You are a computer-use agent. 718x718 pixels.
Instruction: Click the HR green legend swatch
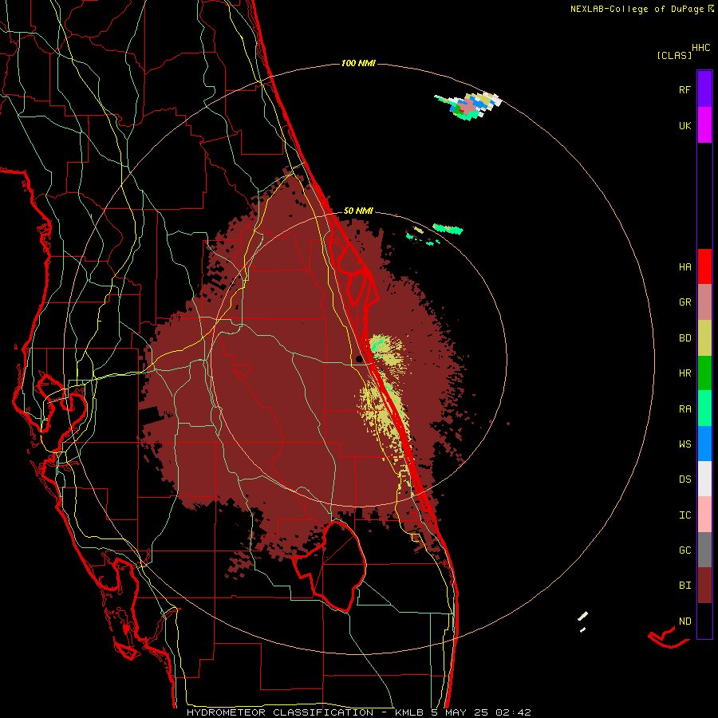pyautogui.click(x=704, y=373)
